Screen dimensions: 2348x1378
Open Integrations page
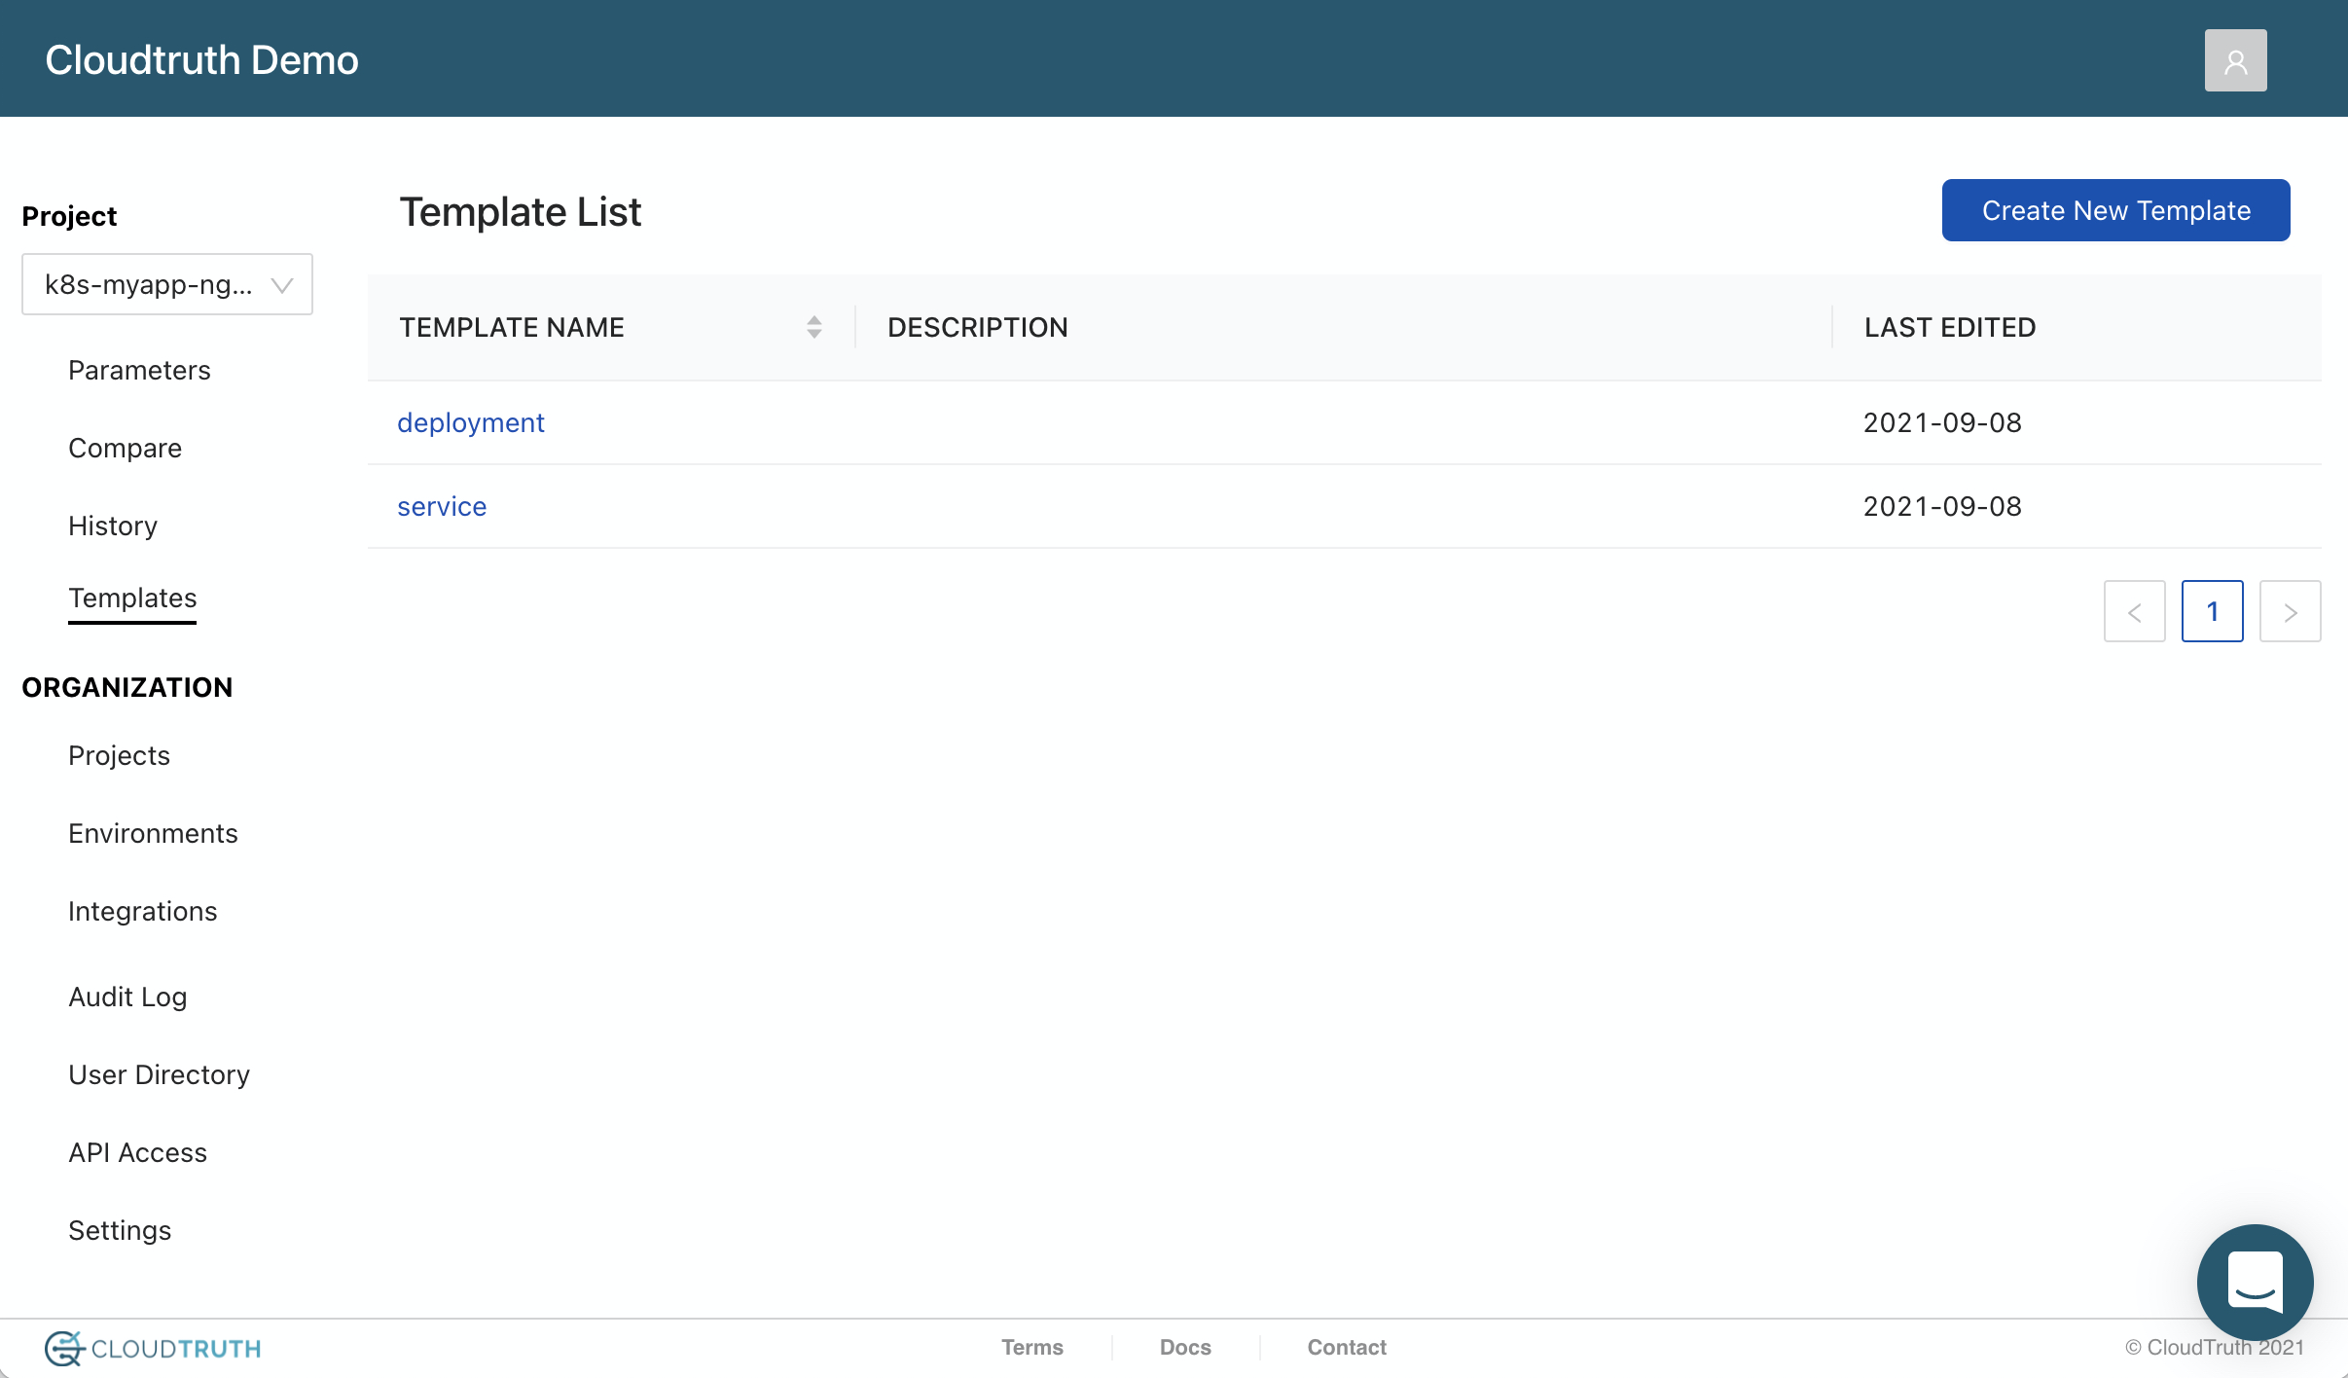(142, 911)
